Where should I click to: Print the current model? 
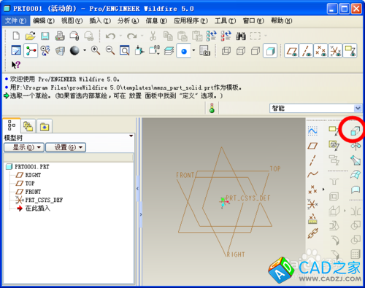point(60,36)
